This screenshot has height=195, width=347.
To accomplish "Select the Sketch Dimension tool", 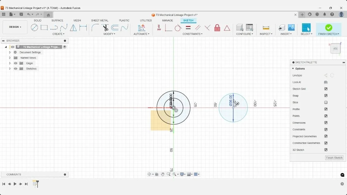I will click(83, 27).
